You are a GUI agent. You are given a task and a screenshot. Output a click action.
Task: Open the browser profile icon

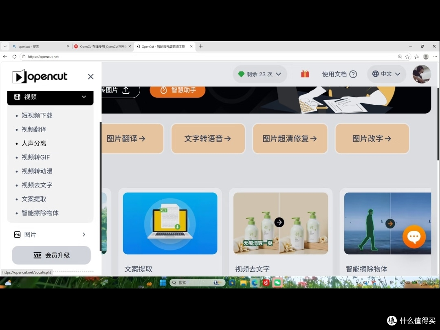pos(426,57)
